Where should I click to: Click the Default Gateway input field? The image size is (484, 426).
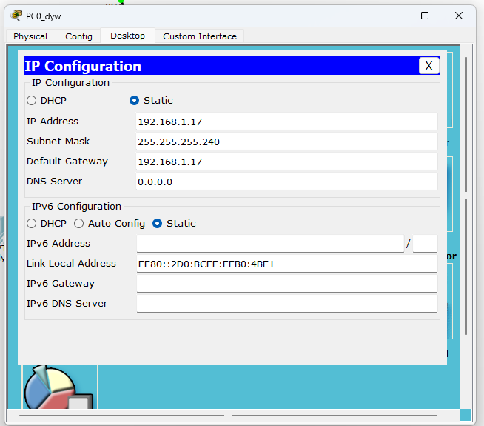click(x=286, y=162)
